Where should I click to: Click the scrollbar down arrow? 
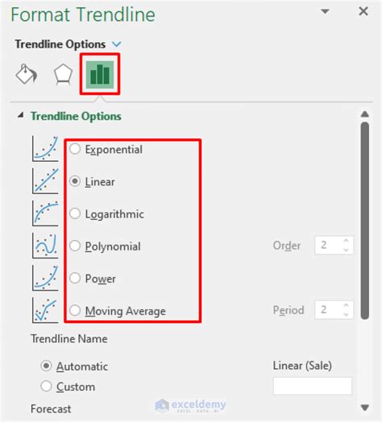coord(365,408)
